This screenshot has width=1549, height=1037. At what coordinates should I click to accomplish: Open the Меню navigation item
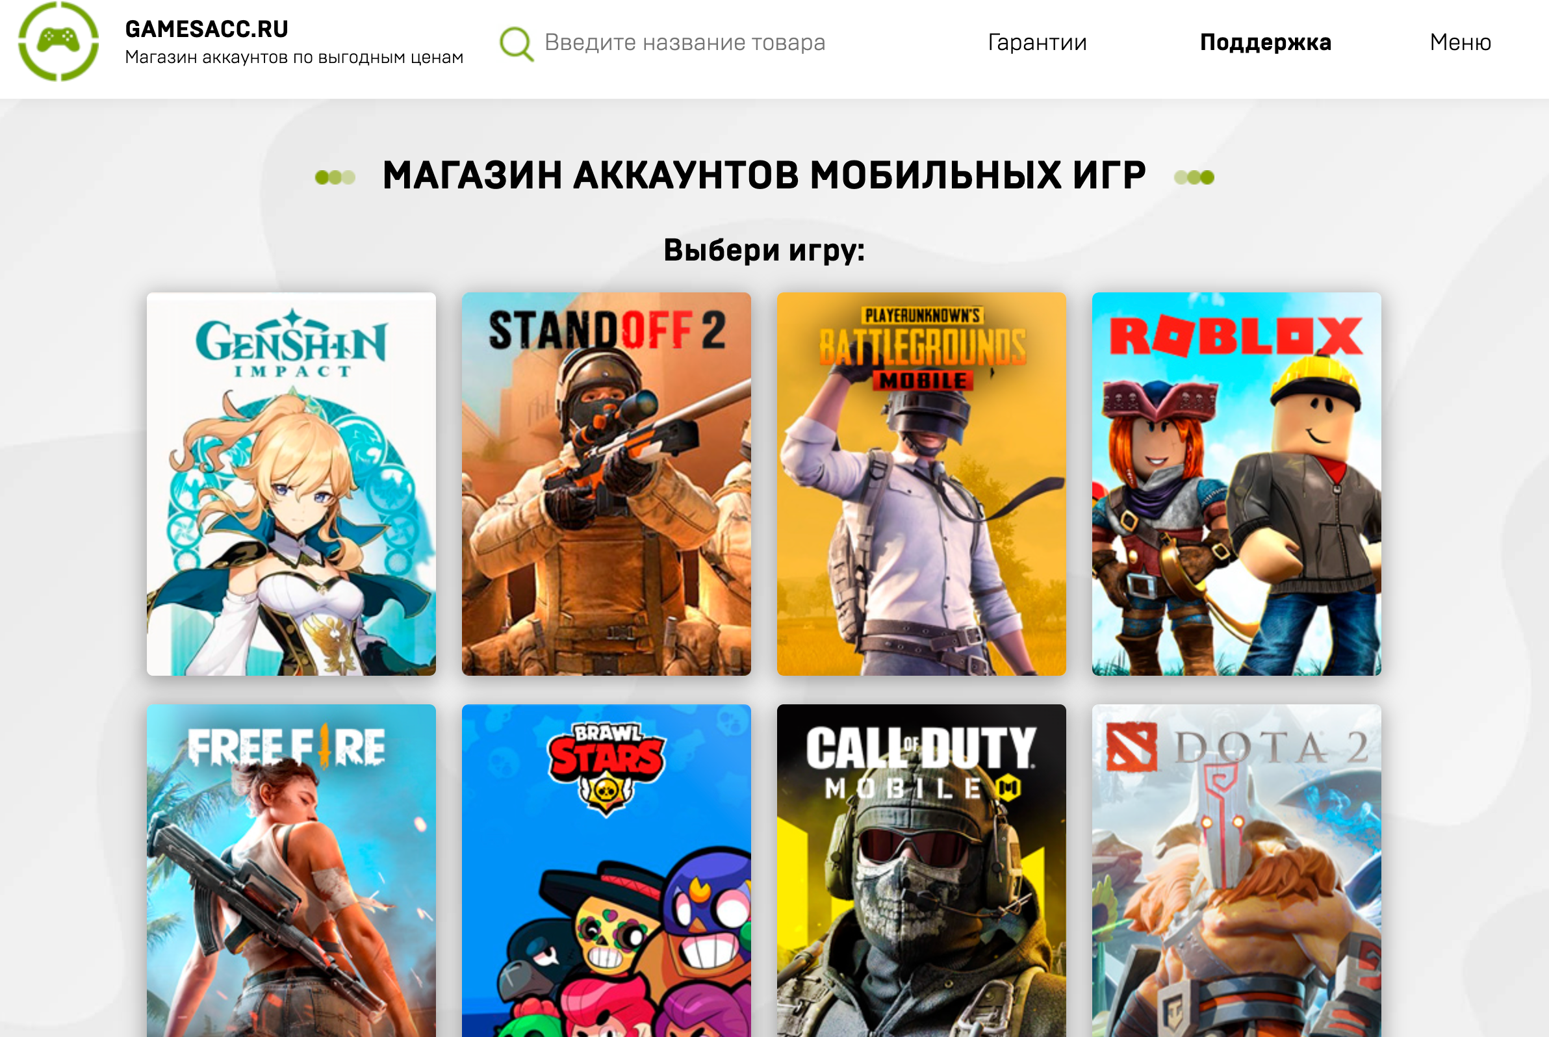pos(1461,42)
